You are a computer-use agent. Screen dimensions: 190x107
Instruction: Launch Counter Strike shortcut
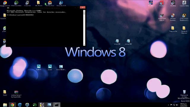[x=184, y=3]
